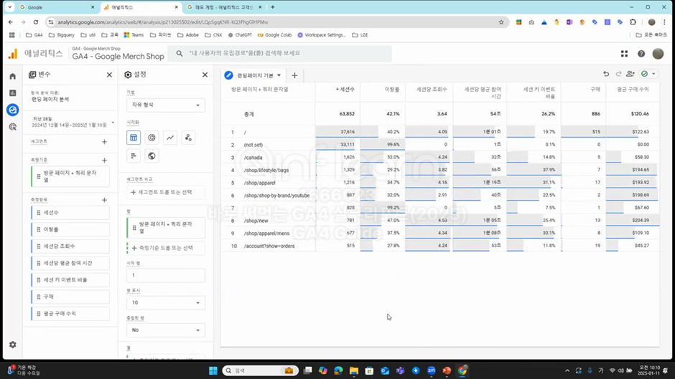Select the 세션당 조회수 metric chip
The height and width of the screenshot is (379, 675).
[x=70, y=246]
